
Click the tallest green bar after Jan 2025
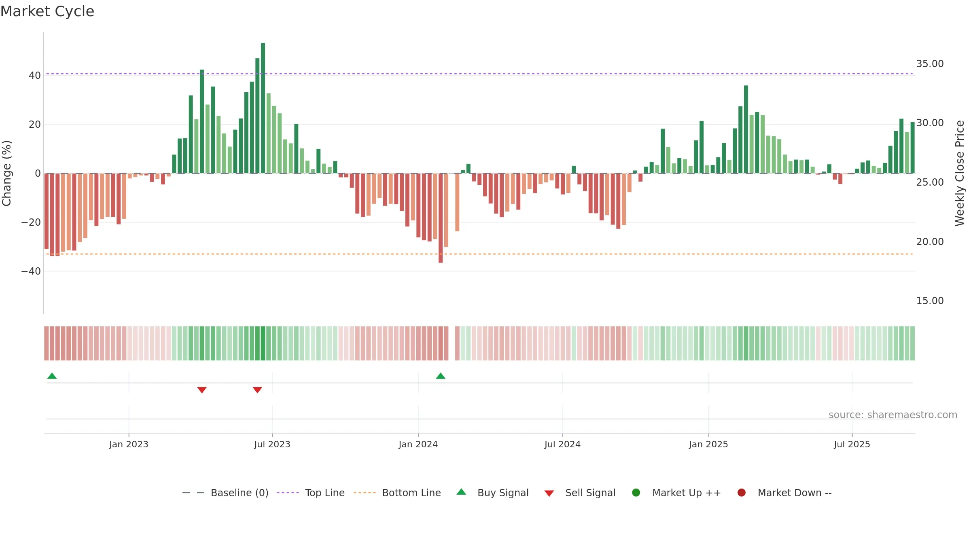746,129
